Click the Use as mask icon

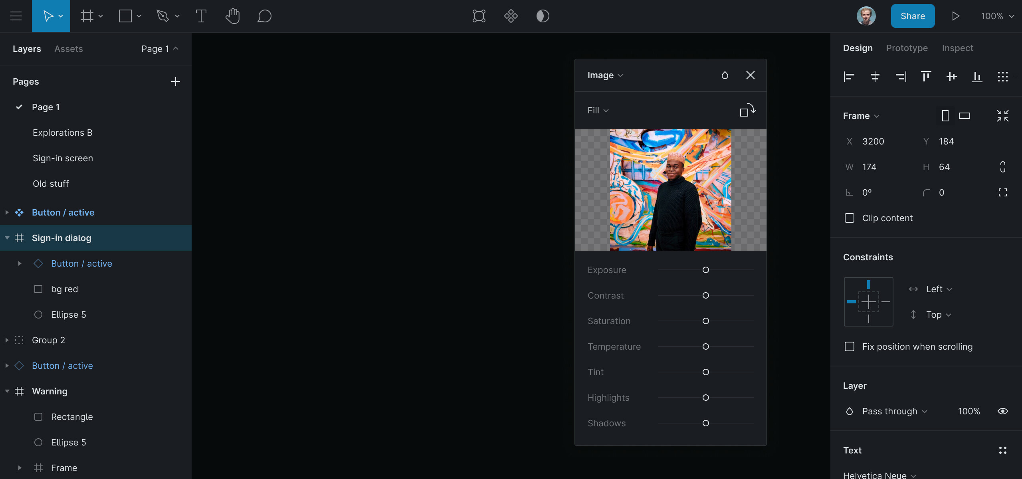pyautogui.click(x=543, y=16)
